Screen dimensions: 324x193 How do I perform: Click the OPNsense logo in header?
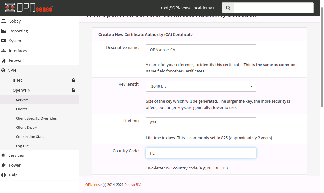29,8
